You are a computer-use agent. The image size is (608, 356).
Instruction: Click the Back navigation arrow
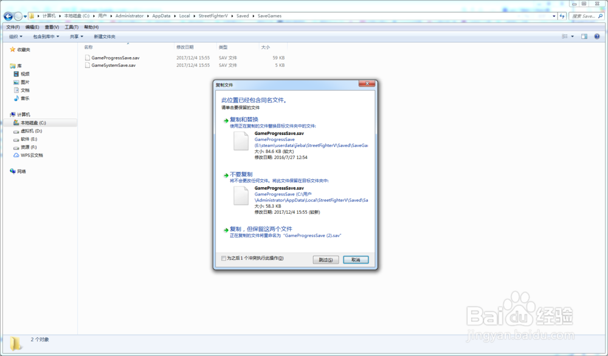(8, 16)
